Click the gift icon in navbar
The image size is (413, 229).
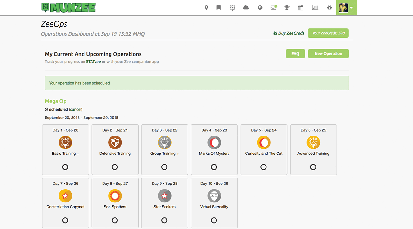tap(329, 8)
